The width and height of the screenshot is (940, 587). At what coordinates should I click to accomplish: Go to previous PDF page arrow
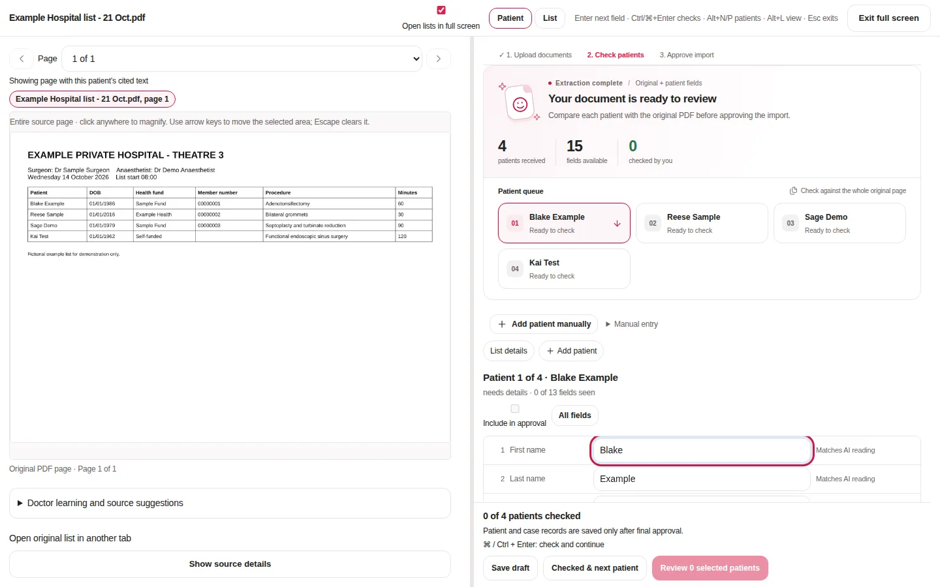coord(22,59)
